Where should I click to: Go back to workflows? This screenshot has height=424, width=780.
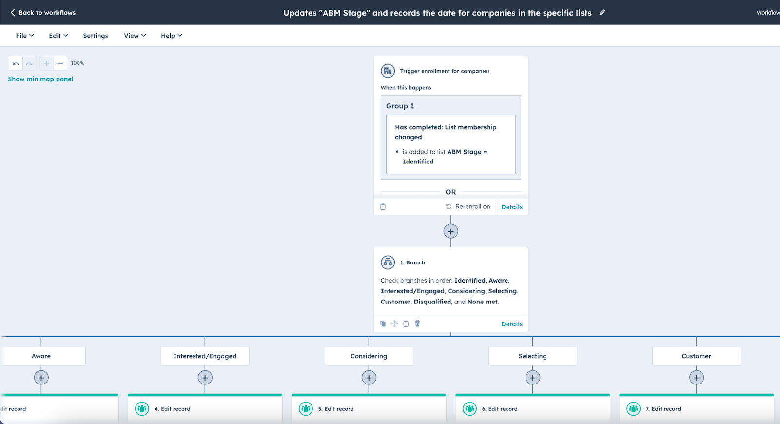point(43,13)
